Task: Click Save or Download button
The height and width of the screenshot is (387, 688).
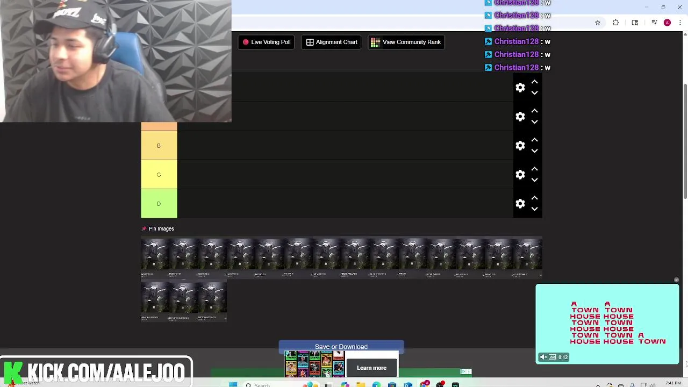Action: (341, 347)
